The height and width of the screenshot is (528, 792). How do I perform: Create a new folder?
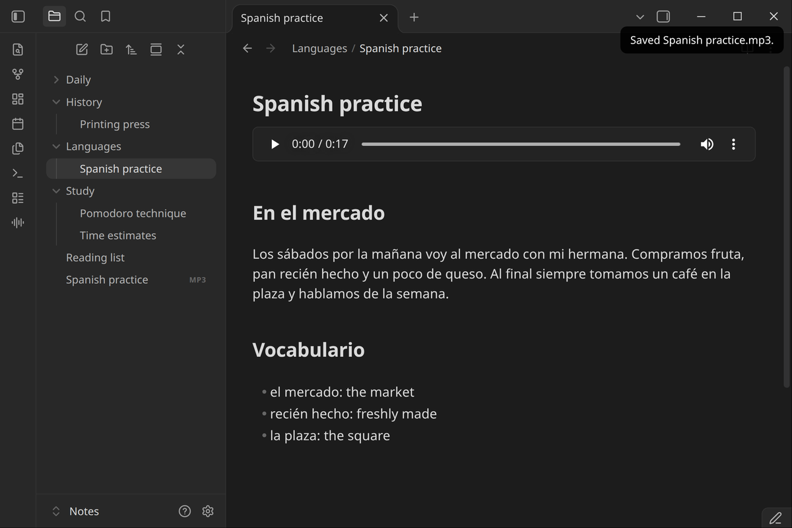click(x=106, y=49)
